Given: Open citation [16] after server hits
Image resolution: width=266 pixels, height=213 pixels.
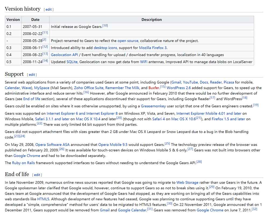Looking at the screenshot, I should point(86,92).
